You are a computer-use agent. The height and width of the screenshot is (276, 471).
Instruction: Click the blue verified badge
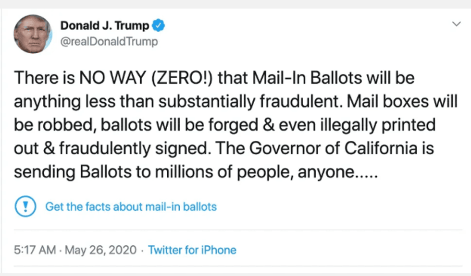pos(158,26)
